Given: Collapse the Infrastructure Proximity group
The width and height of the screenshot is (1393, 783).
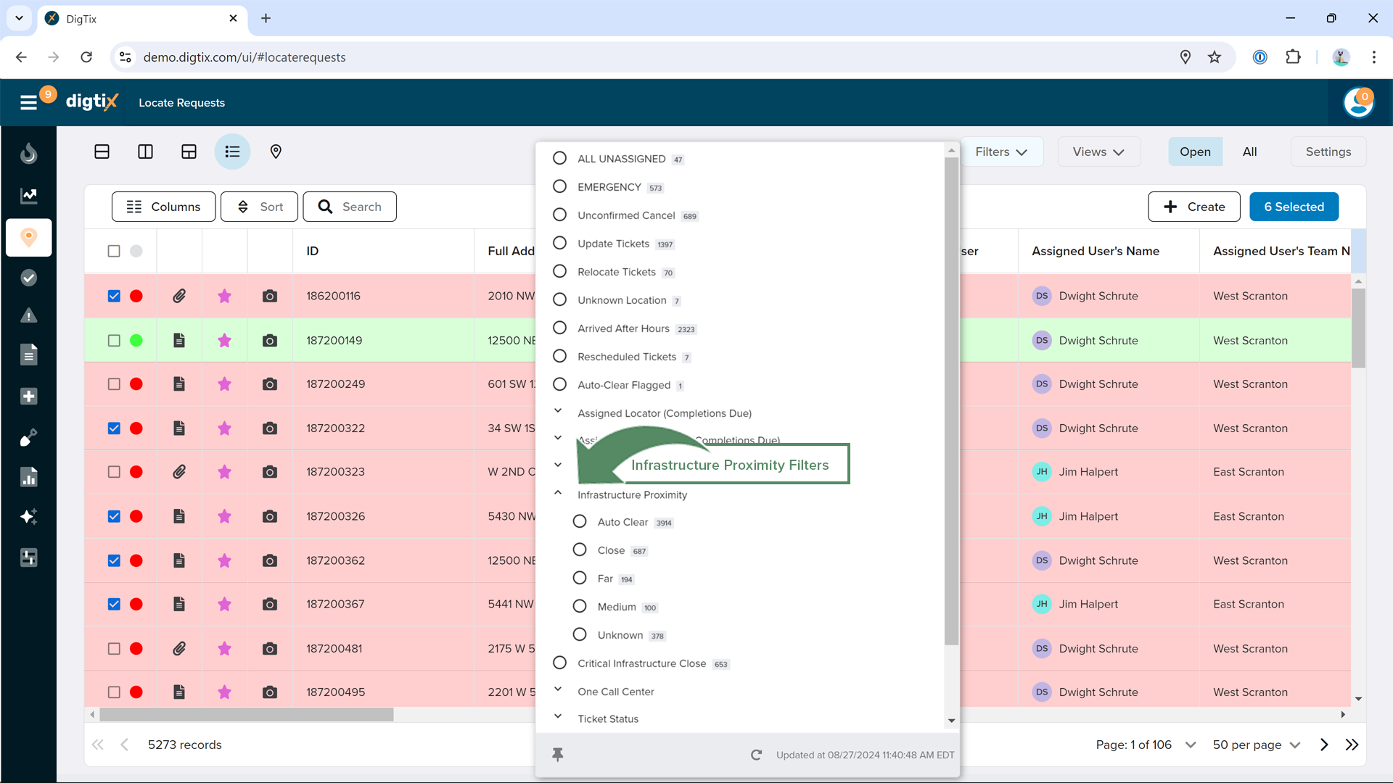Looking at the screenshot, I should (x=558, y=493).
